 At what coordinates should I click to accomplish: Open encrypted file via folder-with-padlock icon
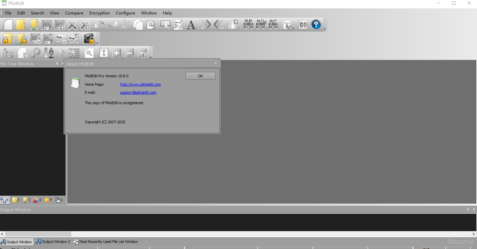(8, 39)
